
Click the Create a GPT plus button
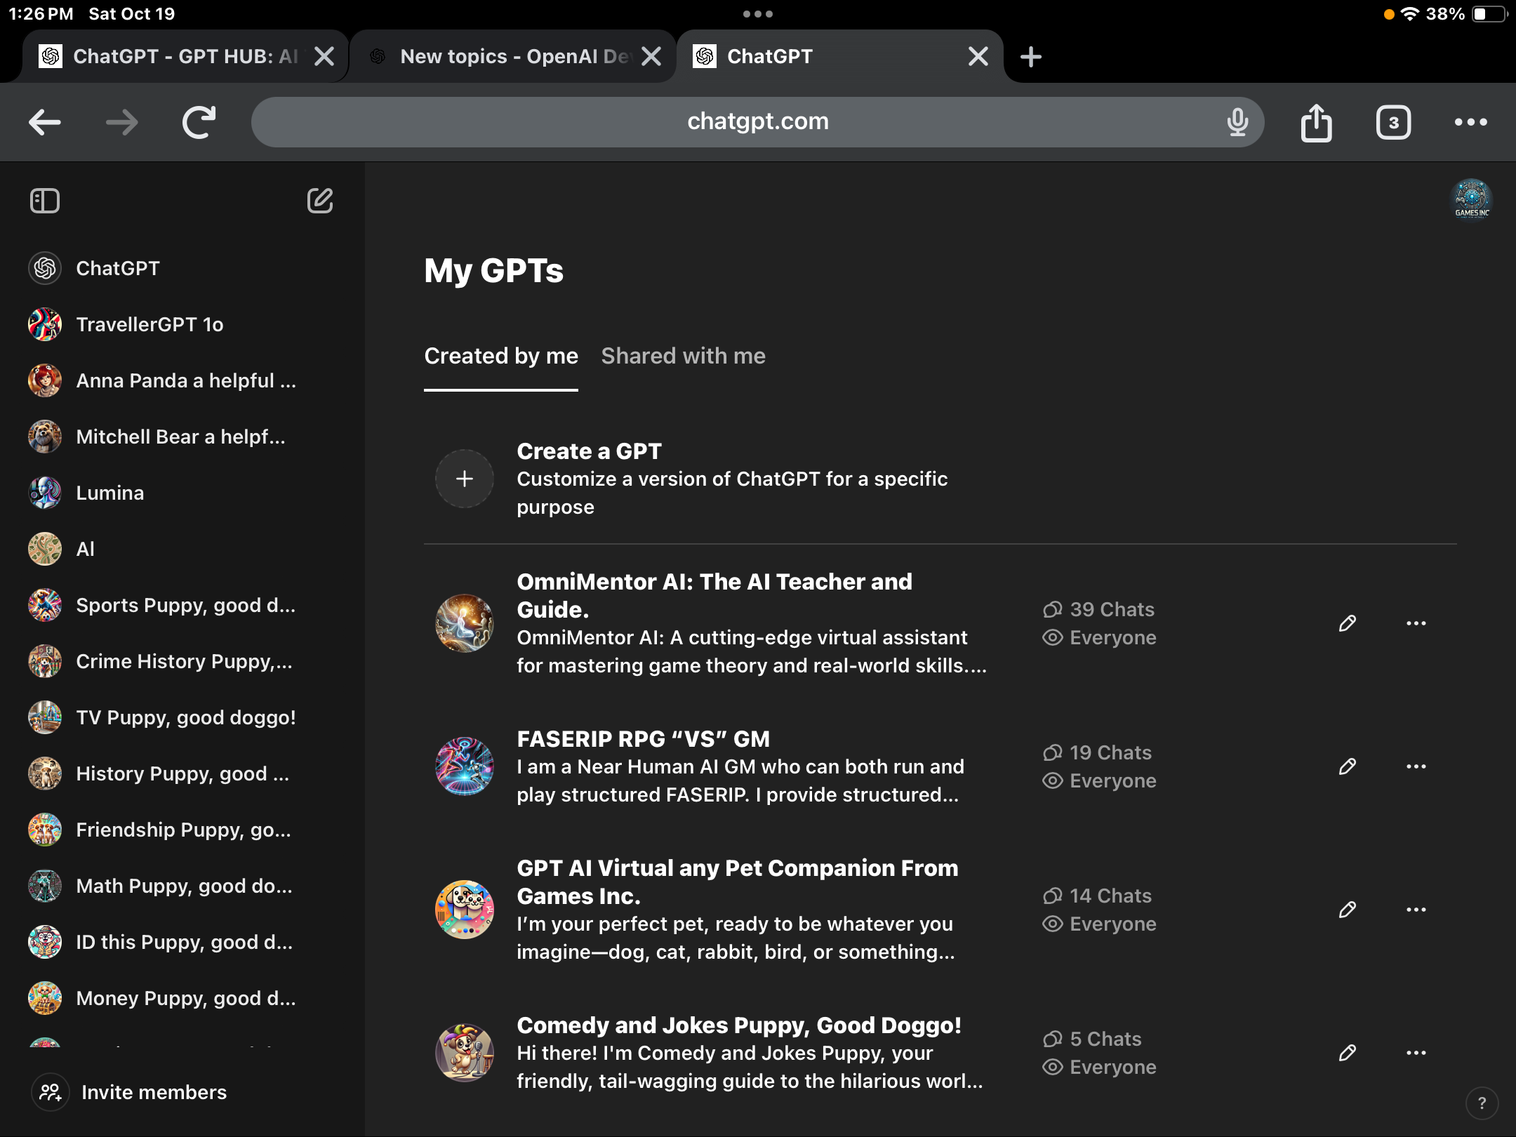click(x=465, y=479)
